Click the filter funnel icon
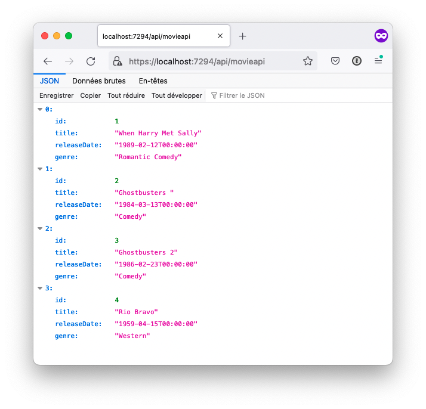Image resolution: width=426 pixels, height=409 pixels. point(214,95)
